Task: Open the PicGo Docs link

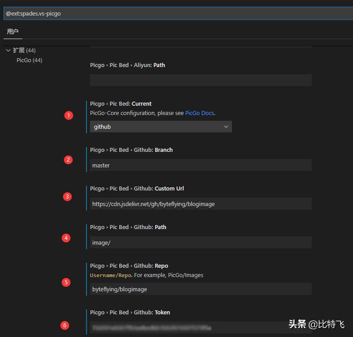Action: coord(200,113)
